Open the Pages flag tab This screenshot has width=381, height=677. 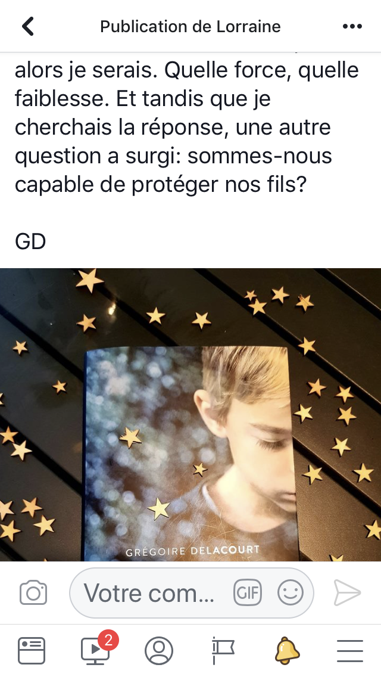click(223, 650)
